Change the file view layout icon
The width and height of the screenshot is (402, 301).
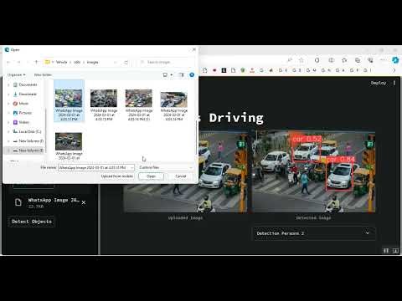tap(165, 74)
